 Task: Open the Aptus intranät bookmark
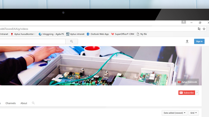[75, 34]
